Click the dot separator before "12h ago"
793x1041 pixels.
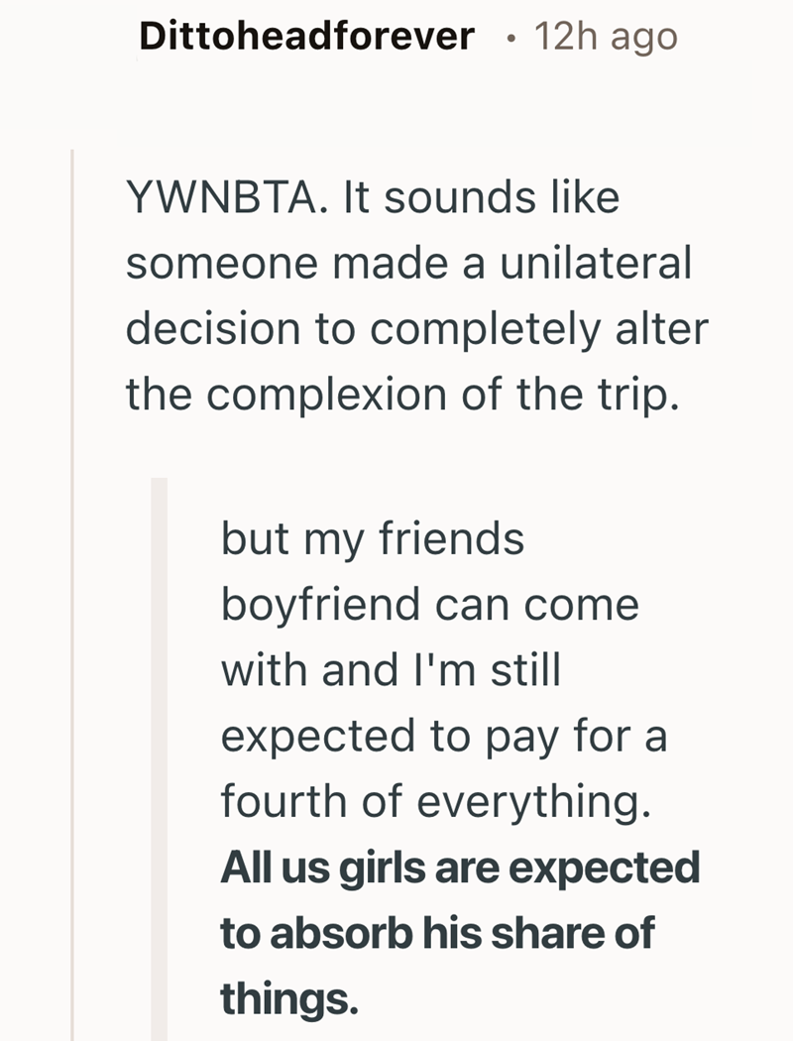[507, 39]
